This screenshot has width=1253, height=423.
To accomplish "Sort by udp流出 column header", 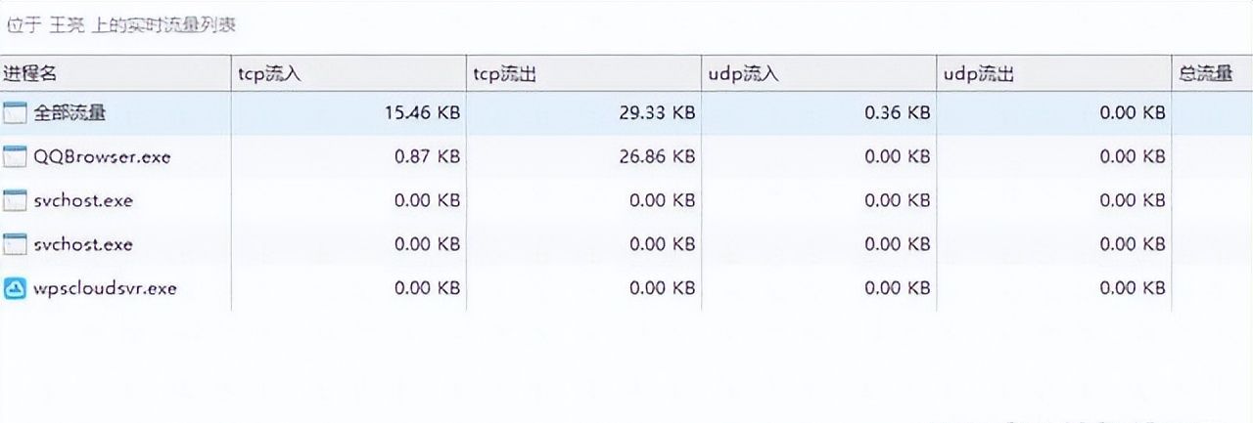I will (x=977, y=74).
